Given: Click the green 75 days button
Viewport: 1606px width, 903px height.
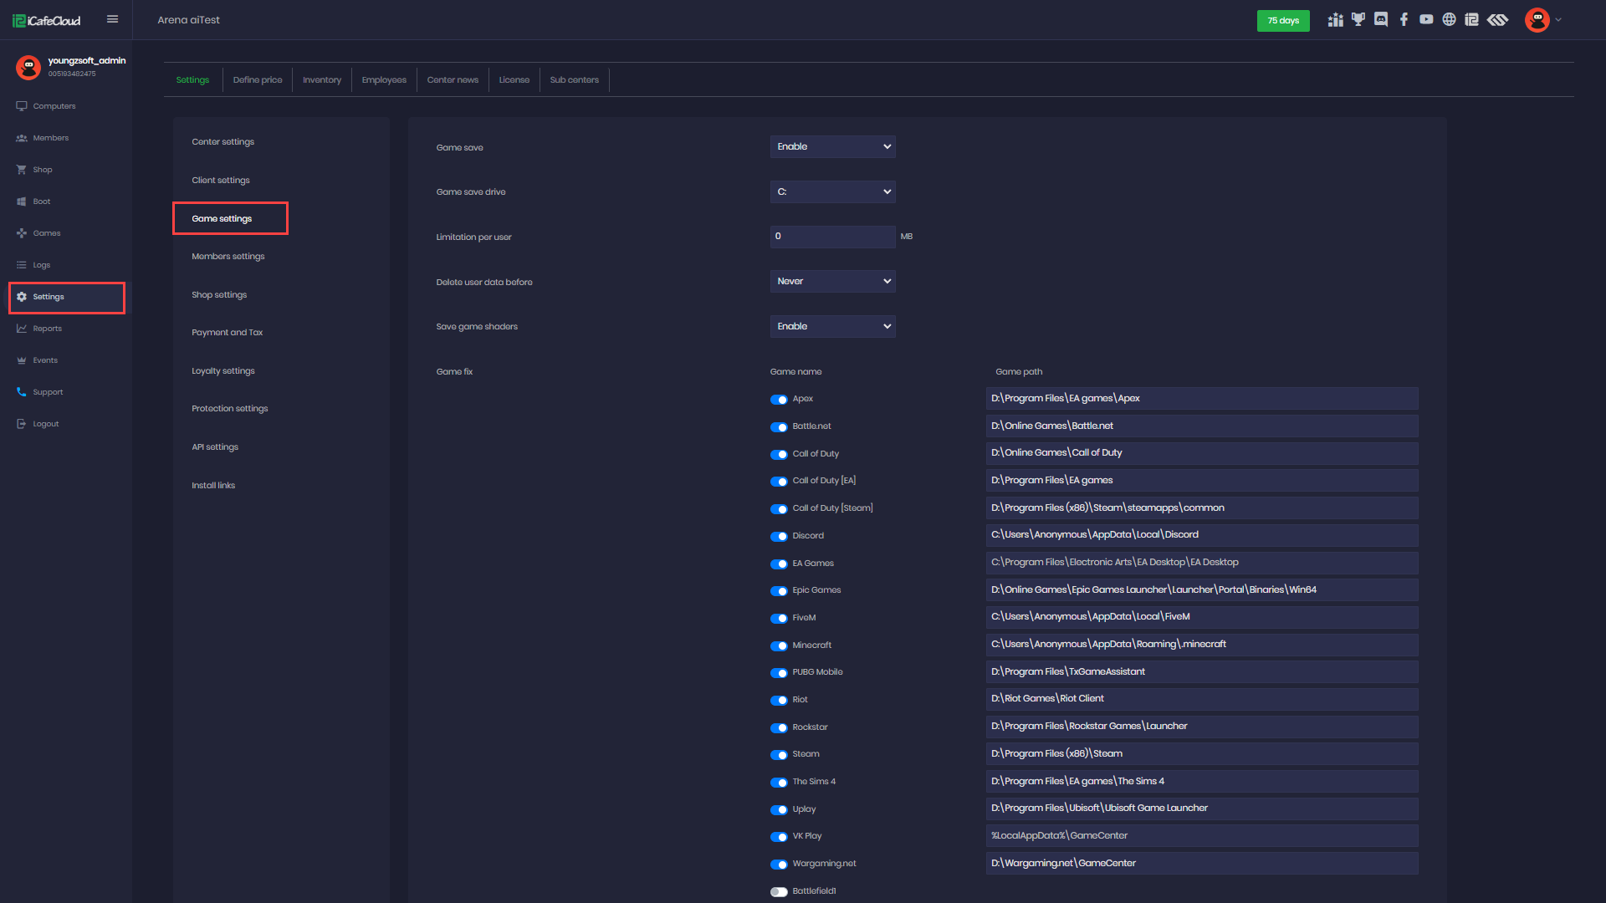Looking at the screenshot, I should [x=1283, y=21].
